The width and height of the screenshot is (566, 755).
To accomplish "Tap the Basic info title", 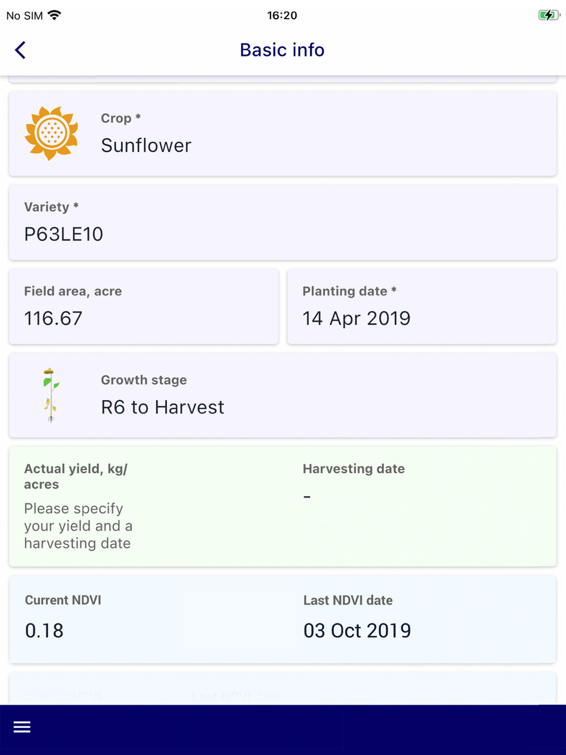I will (x=282, y=50).
